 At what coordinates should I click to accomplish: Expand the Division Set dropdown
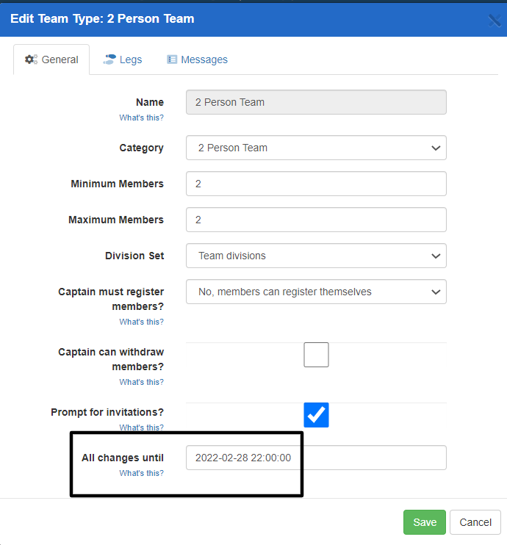click(316, 256)
